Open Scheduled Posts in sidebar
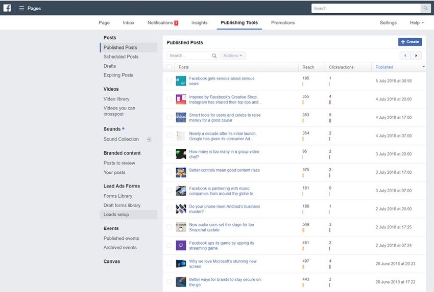Image resolution: width=434 pixels, height=292 pixels. point(121,57)
